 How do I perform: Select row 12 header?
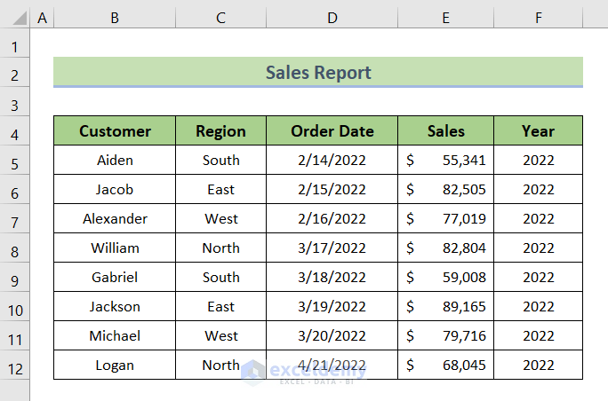click(15, 366)
